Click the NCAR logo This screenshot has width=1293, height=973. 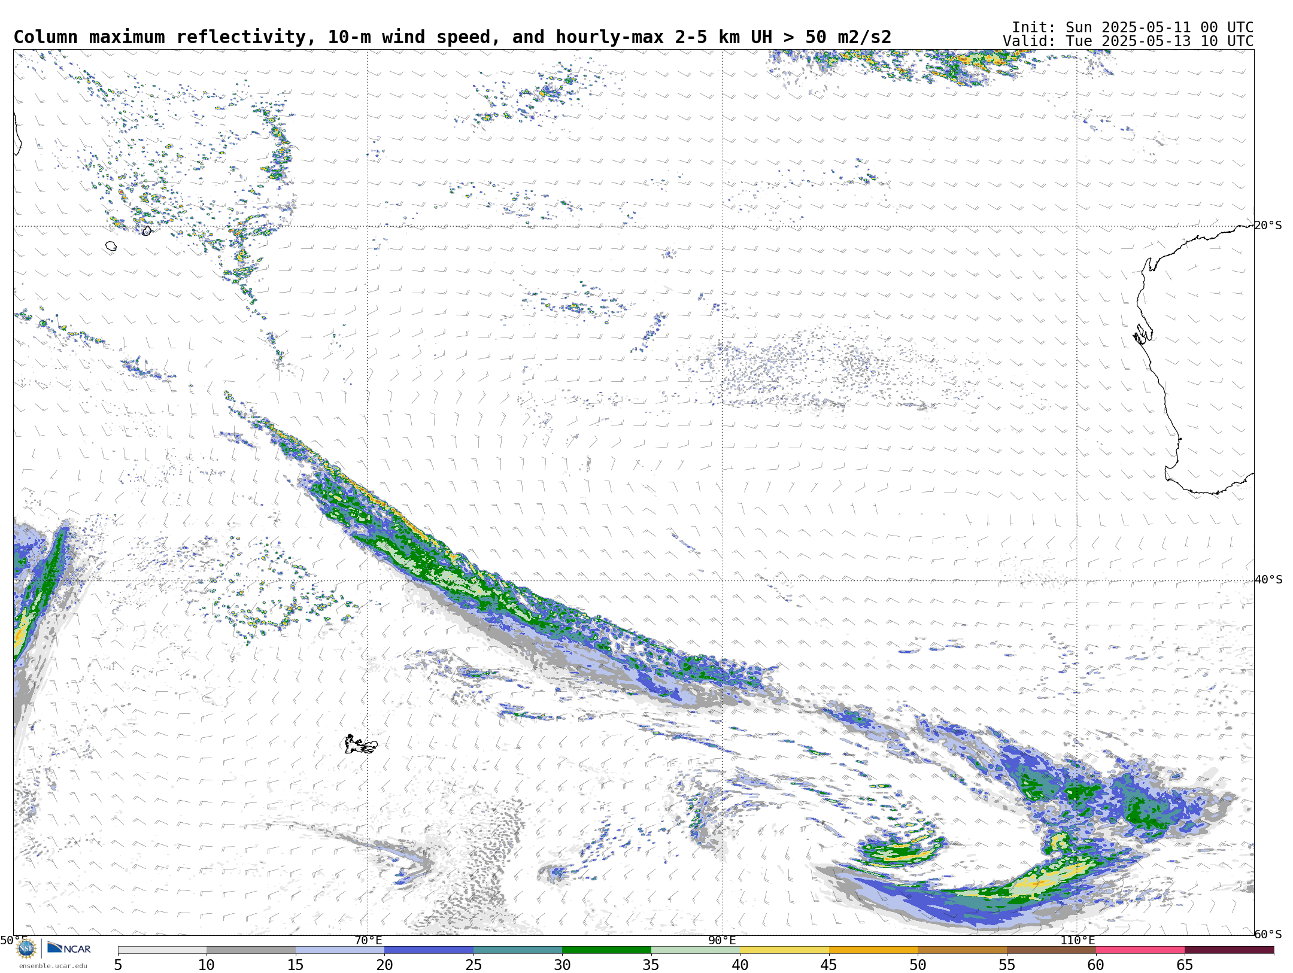click(69, 948)
